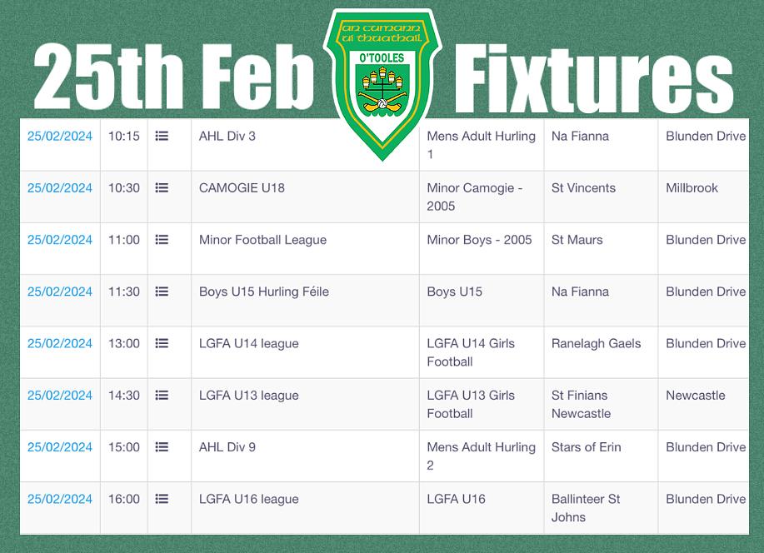Select the Ranelagh Gaels opponent cell
The height and width of the screenshot is (553, 764).
click(601, 353)
